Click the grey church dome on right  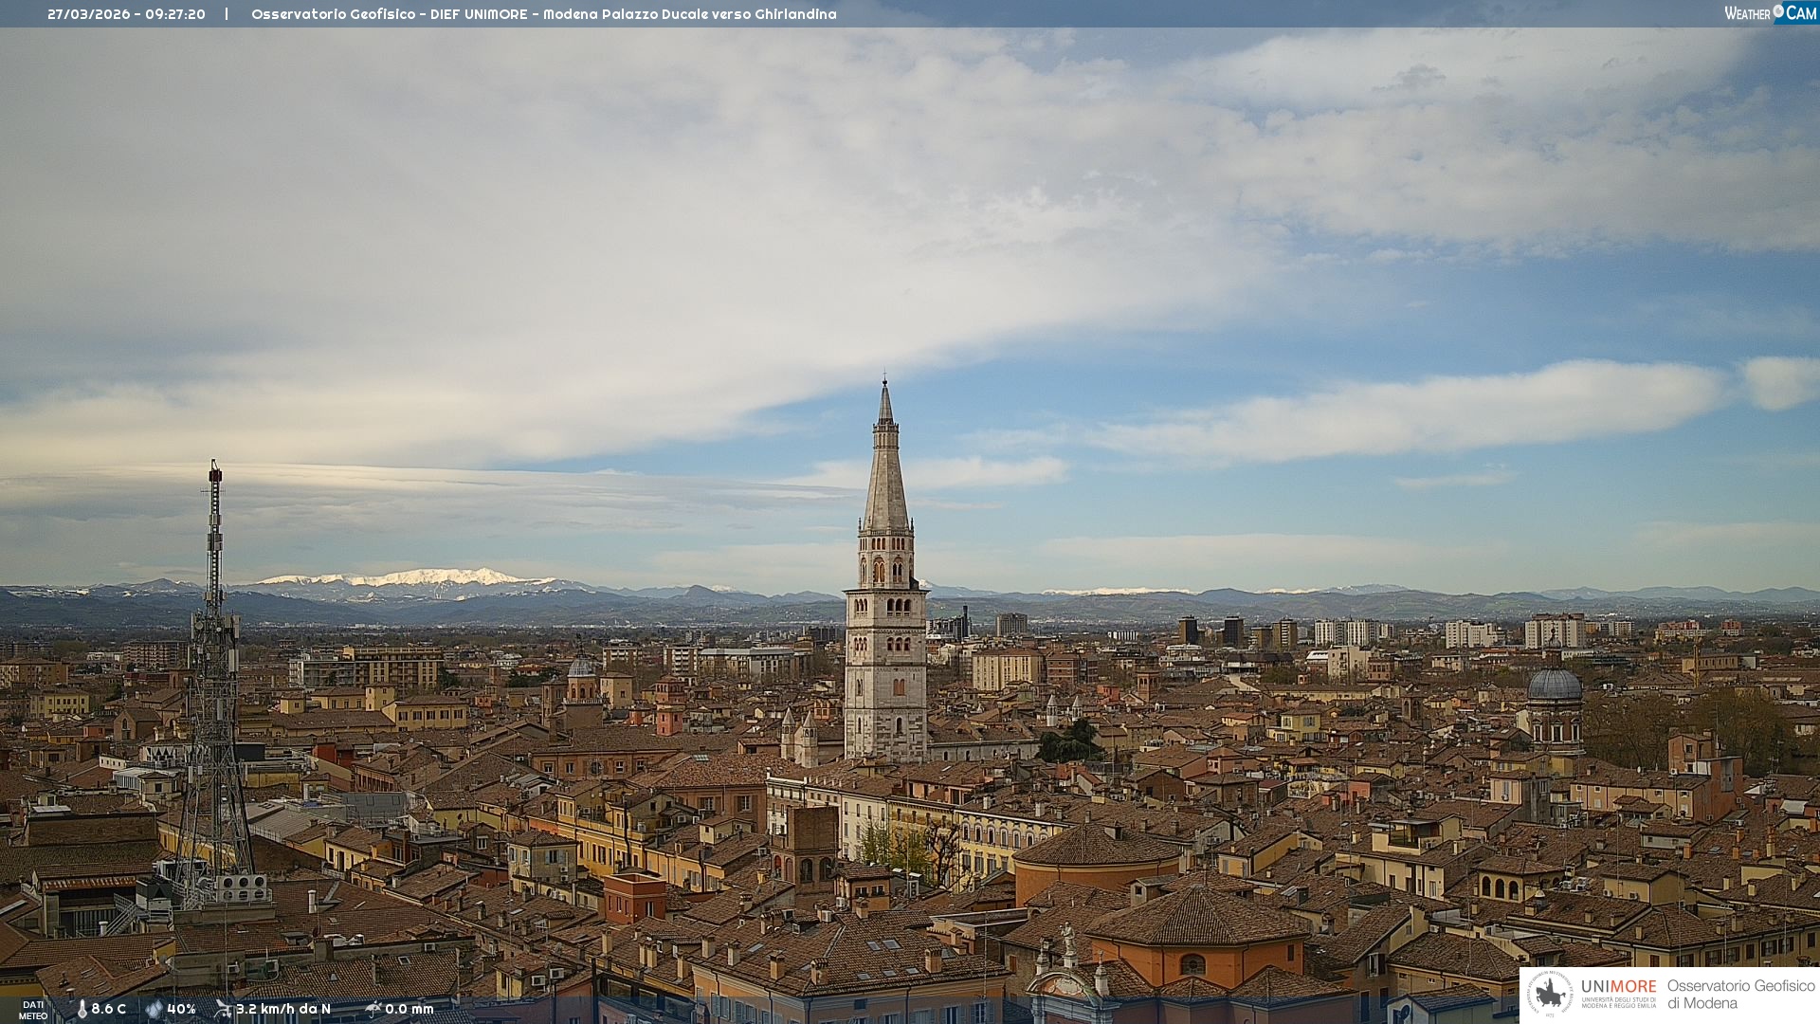[1555, 686]
